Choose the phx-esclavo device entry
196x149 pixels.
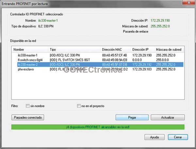[25, 70]
